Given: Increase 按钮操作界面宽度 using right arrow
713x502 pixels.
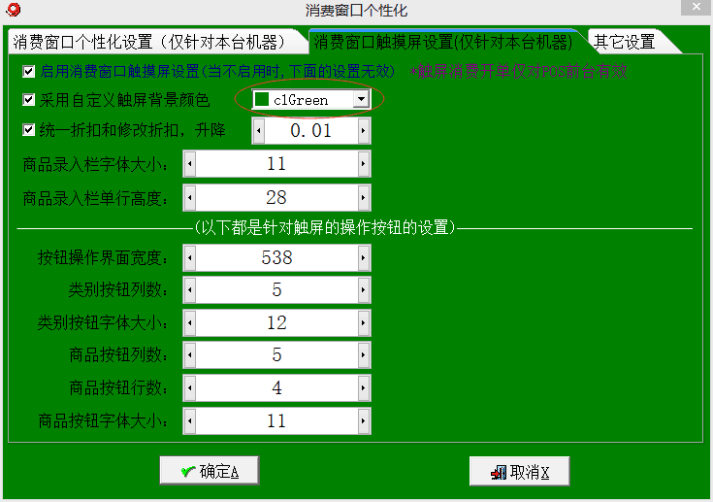Looking at the screenshot, I should 364,258.
